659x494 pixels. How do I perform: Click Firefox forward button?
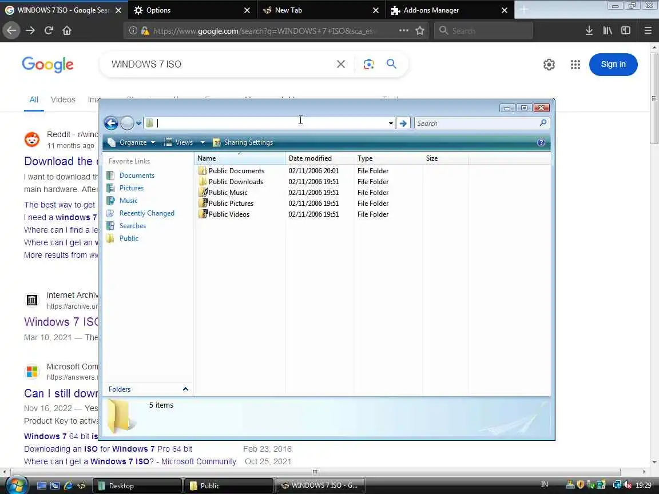tap(30, 30)
